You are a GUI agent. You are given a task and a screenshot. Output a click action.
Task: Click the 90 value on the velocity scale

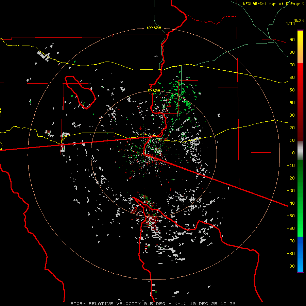pyautogui.click(x=292, y=40)
